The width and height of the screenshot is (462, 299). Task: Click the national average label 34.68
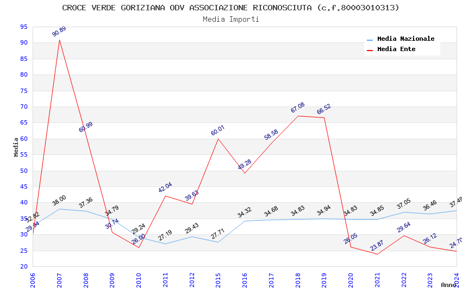(x=271, y=211)
